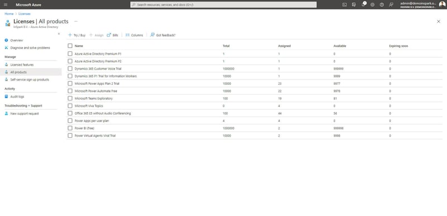Open Office 365 E5 without Audio Conferencing product
This screenshot has height=216, width=447.
pyautogui.click(x=103, y=113)
